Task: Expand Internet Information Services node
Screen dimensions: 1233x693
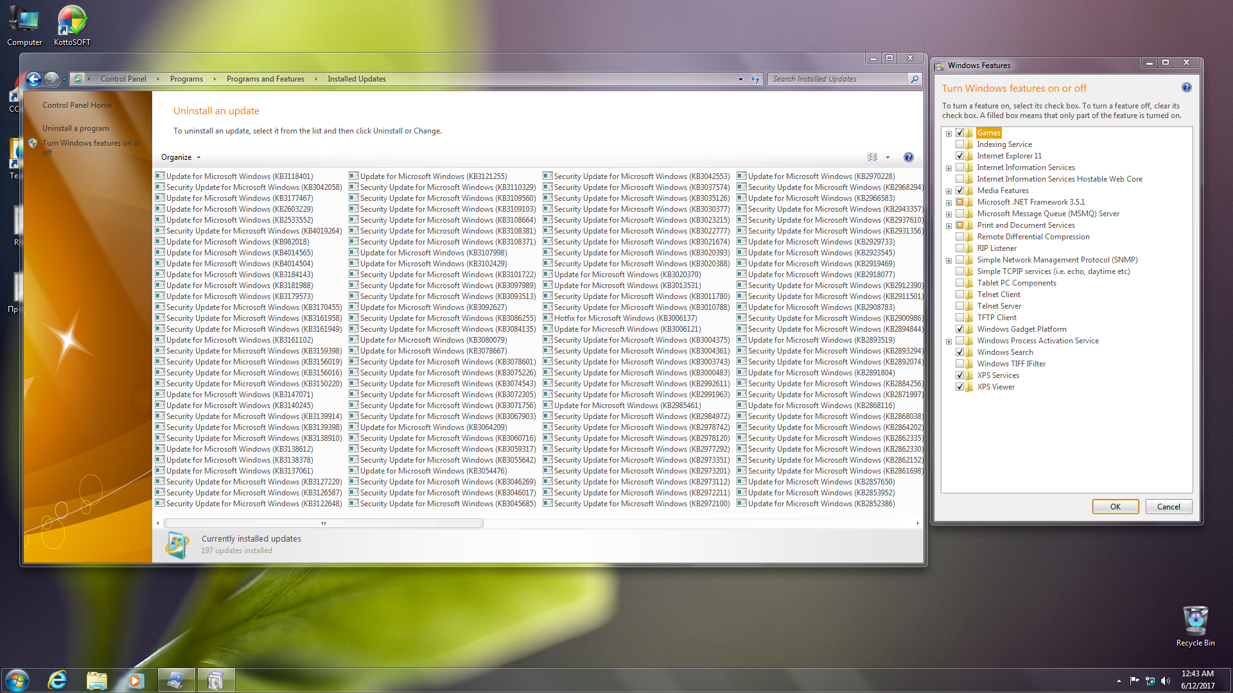Action: 949,168
